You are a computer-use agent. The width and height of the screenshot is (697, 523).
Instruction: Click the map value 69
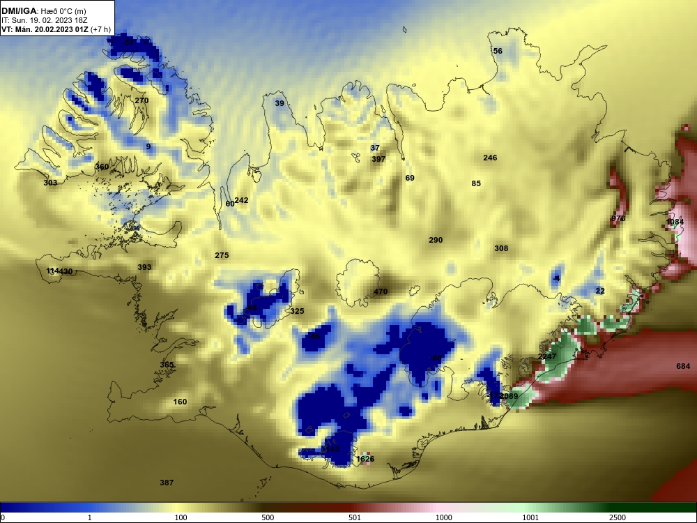(410, 178)
